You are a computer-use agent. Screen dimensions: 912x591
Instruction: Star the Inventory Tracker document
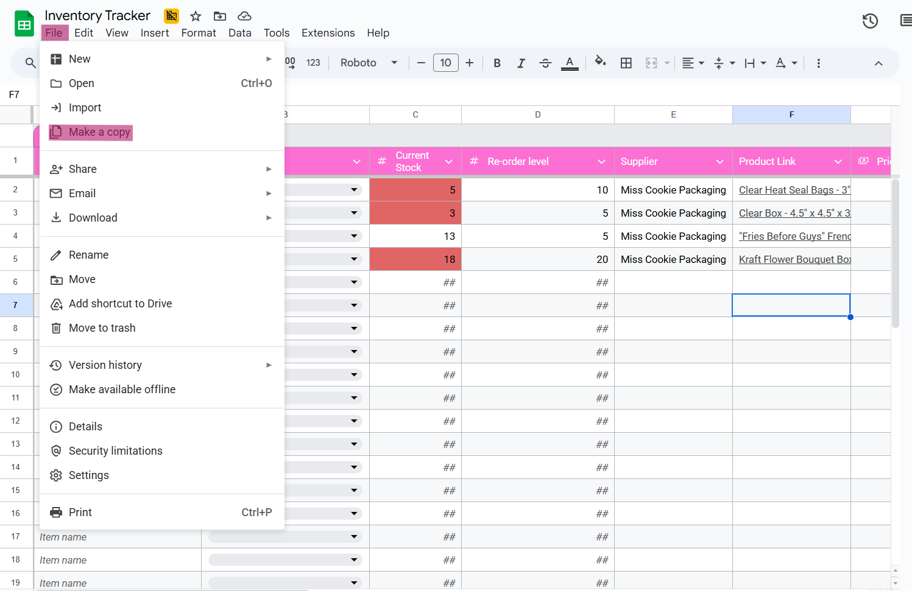[196, 16]
